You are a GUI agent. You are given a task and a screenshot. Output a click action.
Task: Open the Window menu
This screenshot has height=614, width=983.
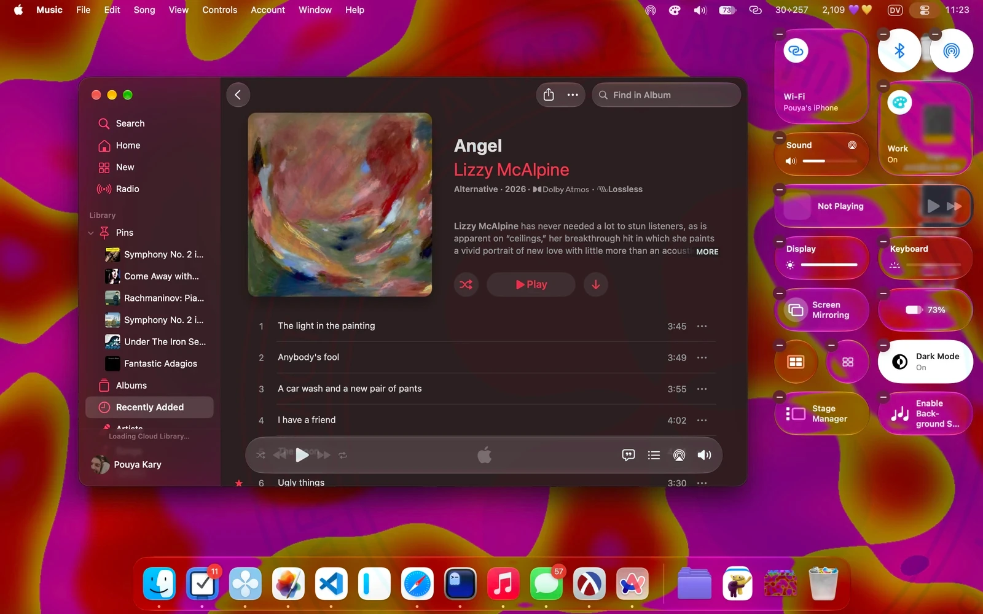(x=315, y=10)
